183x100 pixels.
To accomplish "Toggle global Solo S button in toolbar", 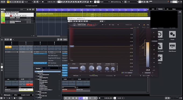I will [10, 2].
